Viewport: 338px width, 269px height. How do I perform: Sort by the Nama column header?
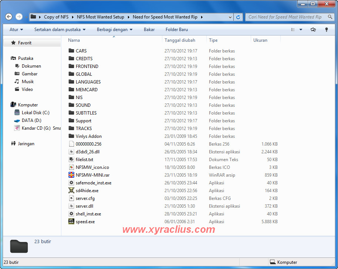click(74, 40)
